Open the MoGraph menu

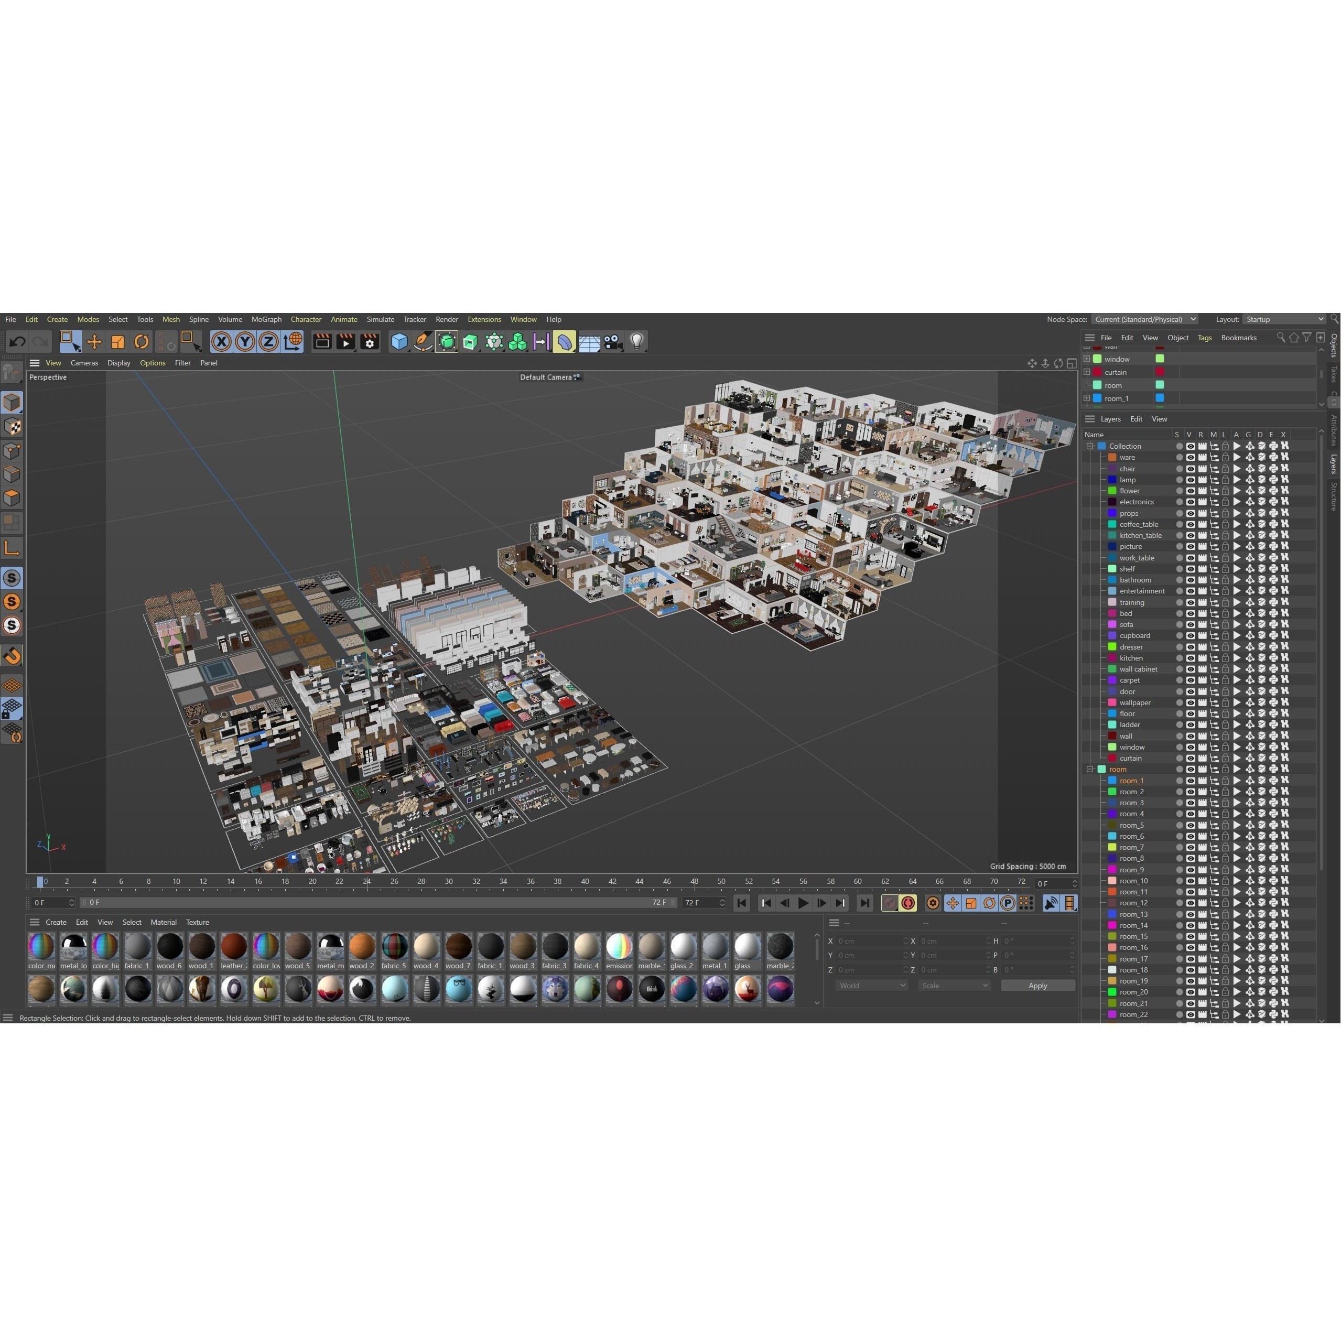266,319
